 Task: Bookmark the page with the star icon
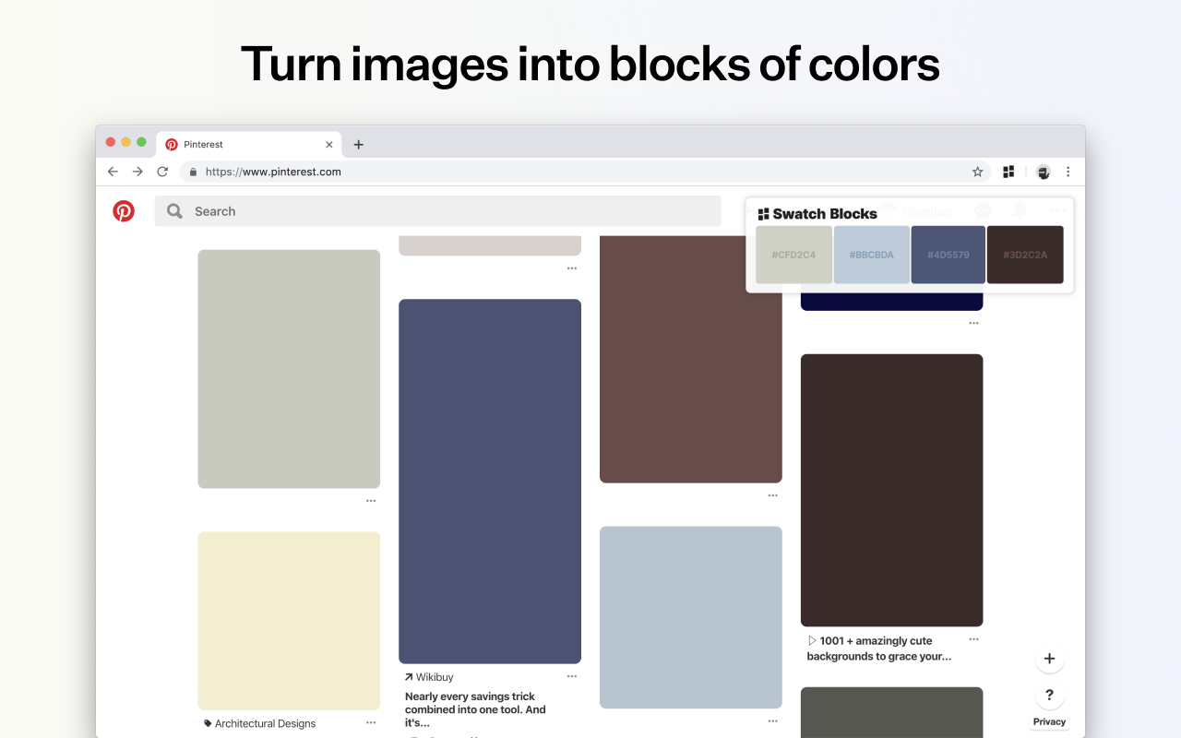pos(976,172)
